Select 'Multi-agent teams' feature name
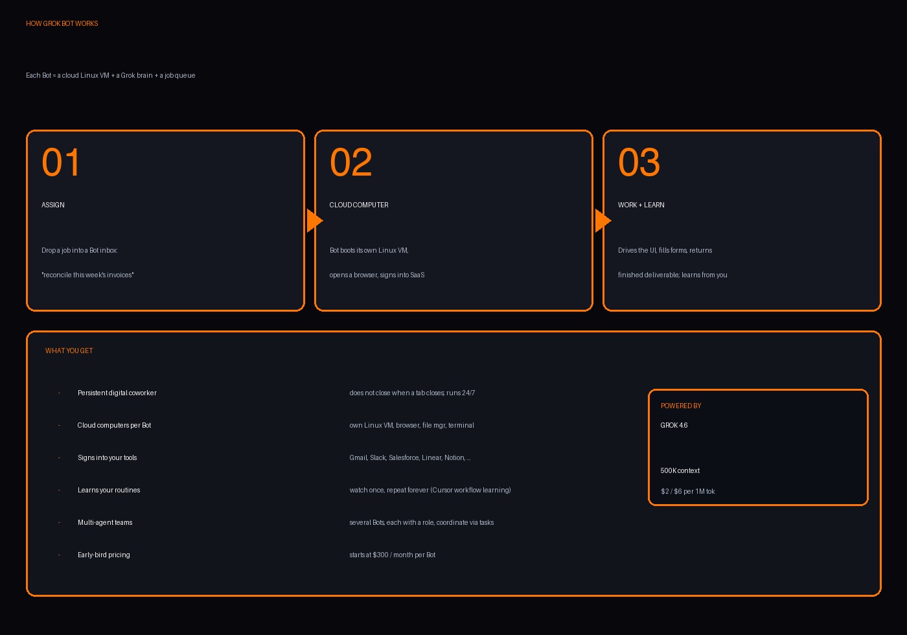Viewport: 907px width, 635px height. (105, 522)
